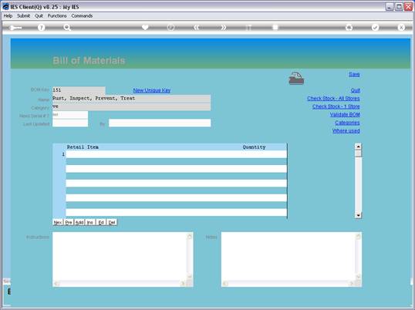Click the grid scrollbar down arrow
This screenshot has height=310, width=415.
click(x=358, y=216)
